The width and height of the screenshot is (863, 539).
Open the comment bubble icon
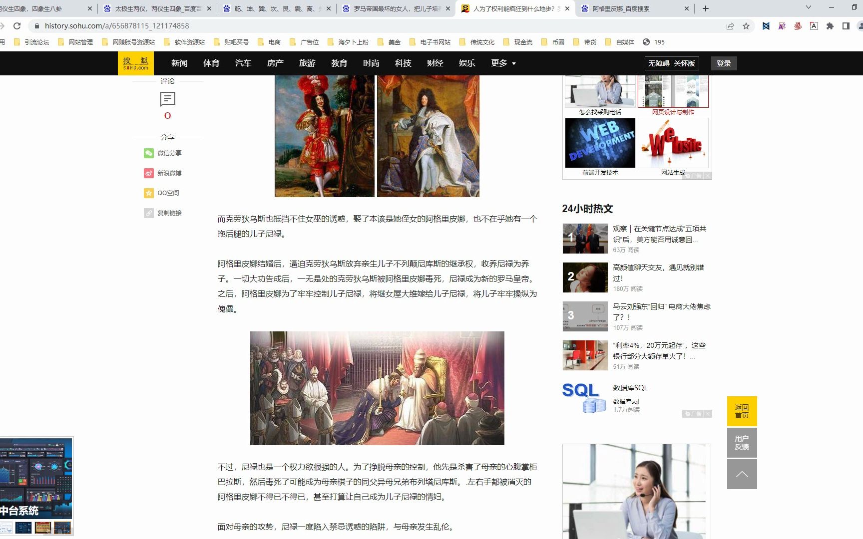(x=167, y=99)
